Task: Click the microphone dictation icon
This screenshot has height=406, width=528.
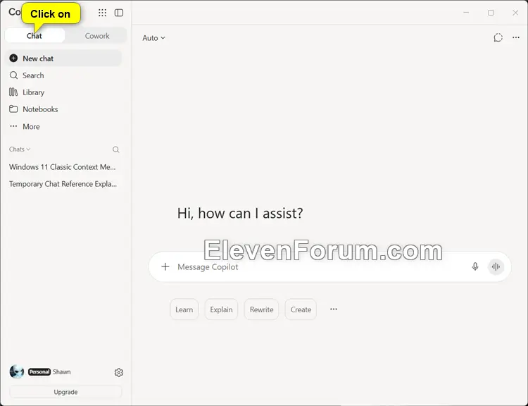Action: 475,266
